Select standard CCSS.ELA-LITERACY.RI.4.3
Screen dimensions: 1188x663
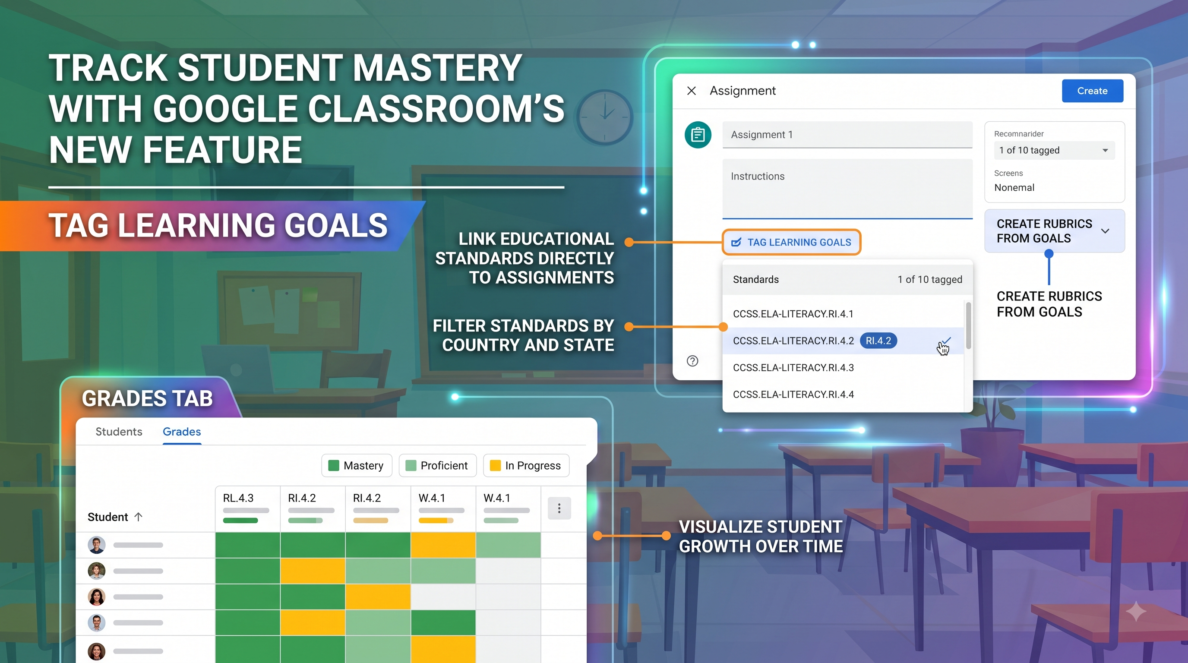click(843, 367)
